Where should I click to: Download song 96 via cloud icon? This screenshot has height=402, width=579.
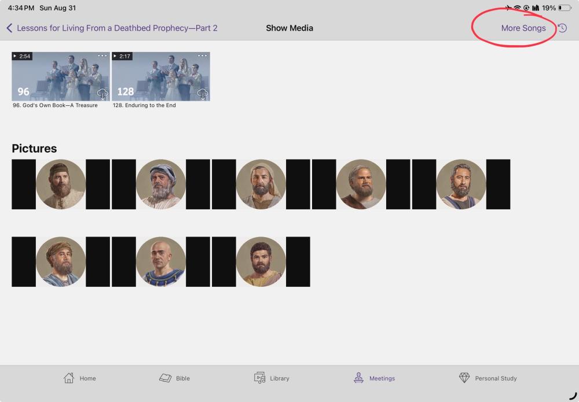point(102,94)
